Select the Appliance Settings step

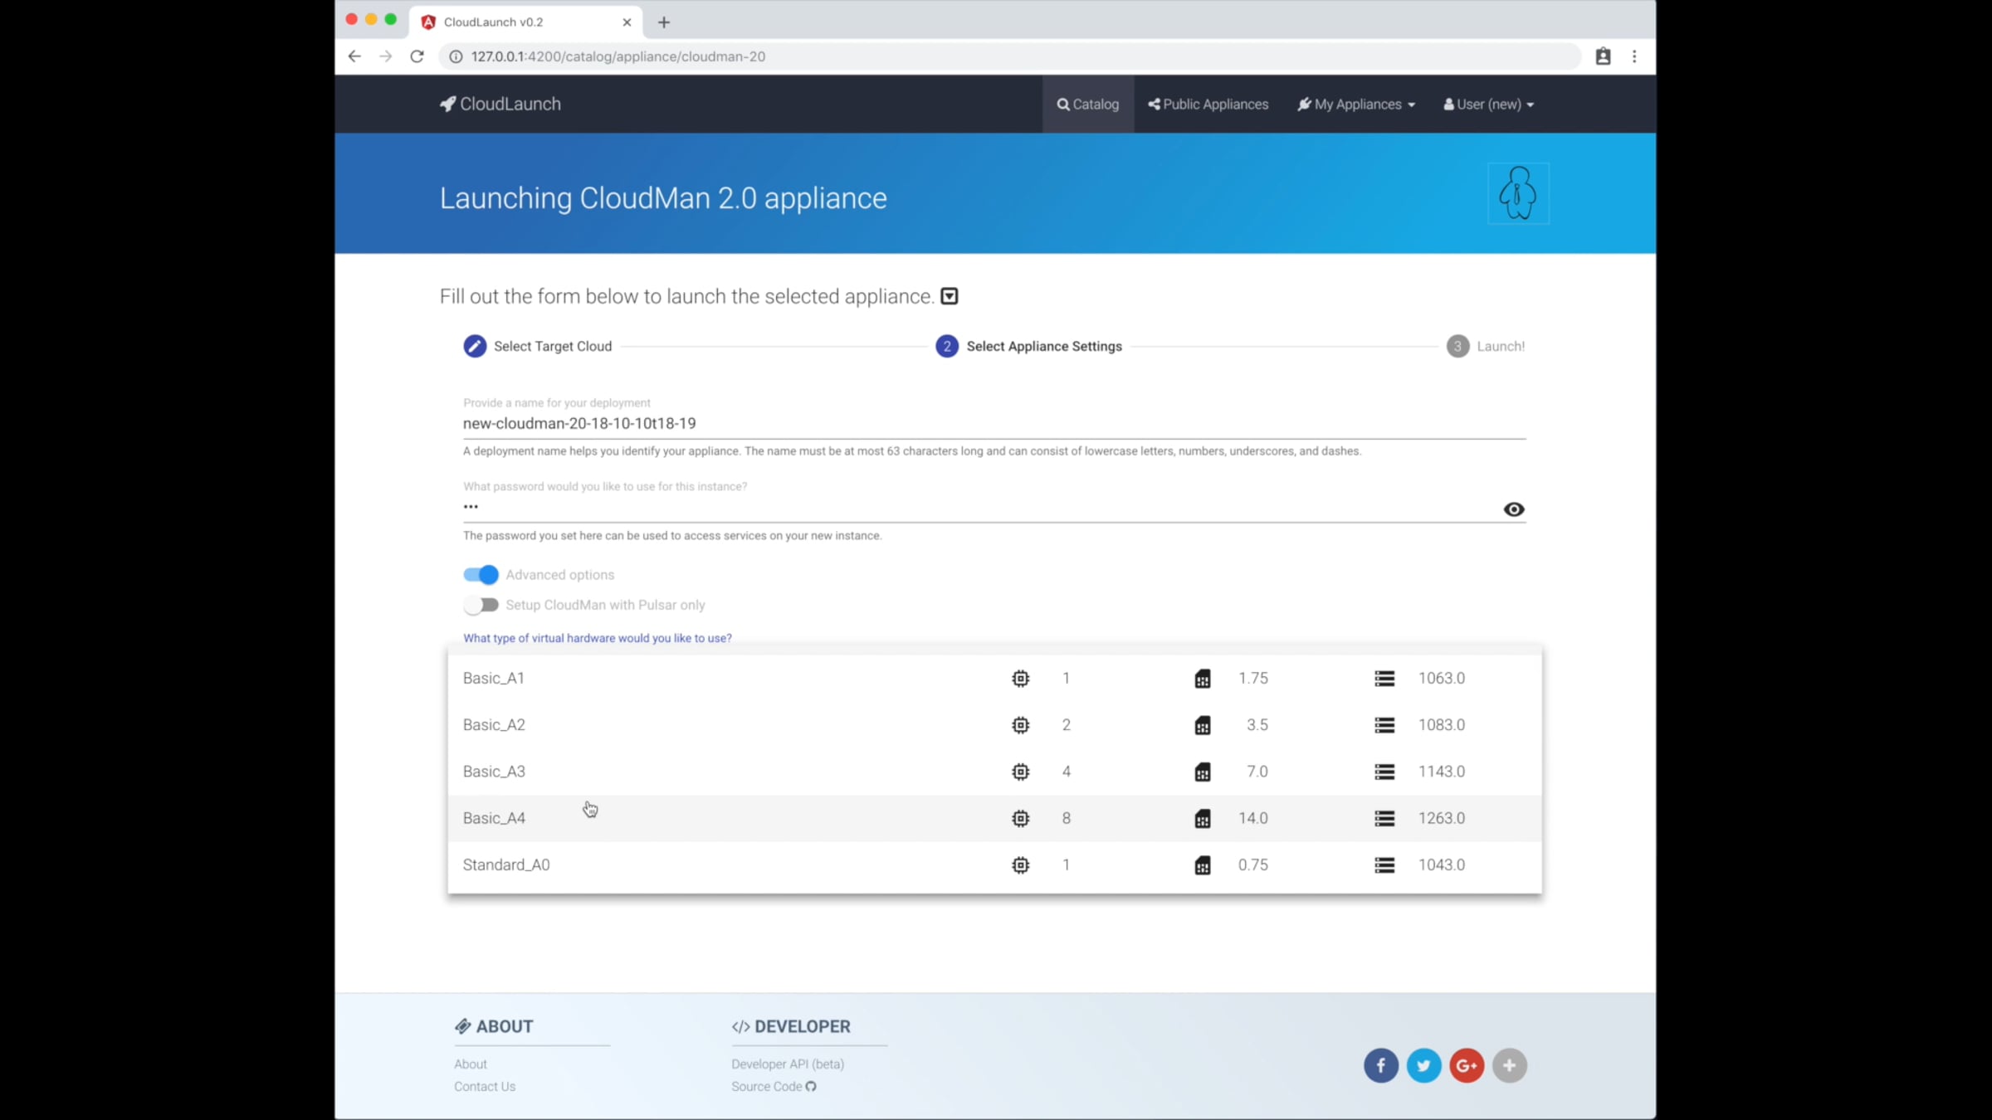(x=1029, y=346)
